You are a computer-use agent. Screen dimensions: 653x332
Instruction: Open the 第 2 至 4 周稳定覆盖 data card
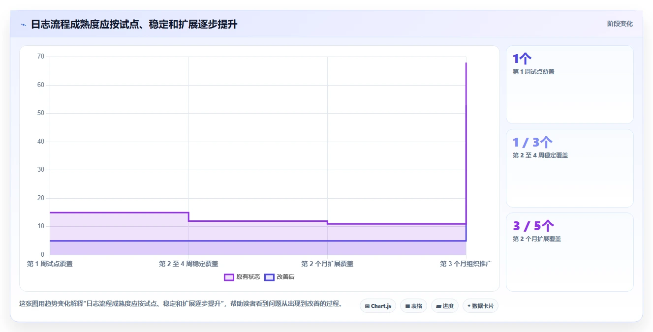[x=570, y=168]
